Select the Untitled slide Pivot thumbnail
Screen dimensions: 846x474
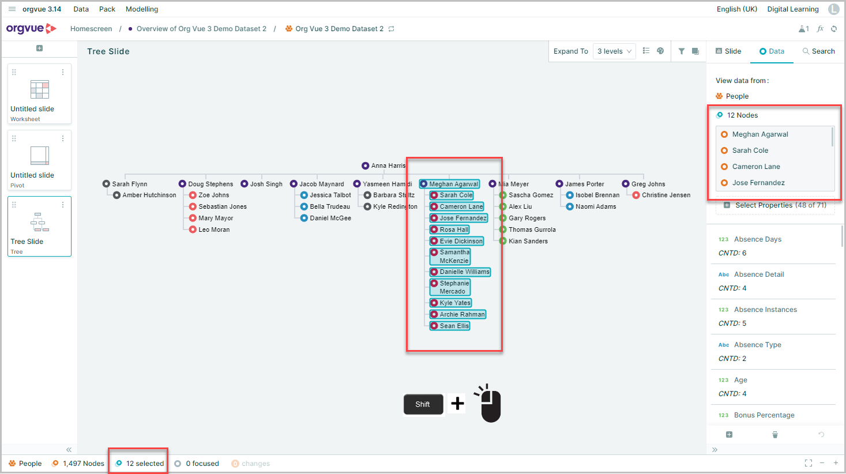pos(39,160)
